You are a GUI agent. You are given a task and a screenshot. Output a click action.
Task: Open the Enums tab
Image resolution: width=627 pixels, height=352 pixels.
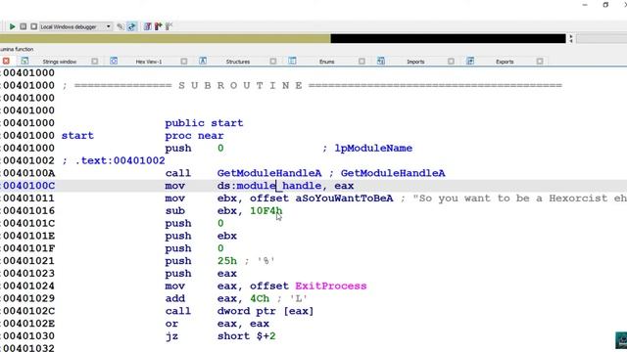(x=326, y=62)
